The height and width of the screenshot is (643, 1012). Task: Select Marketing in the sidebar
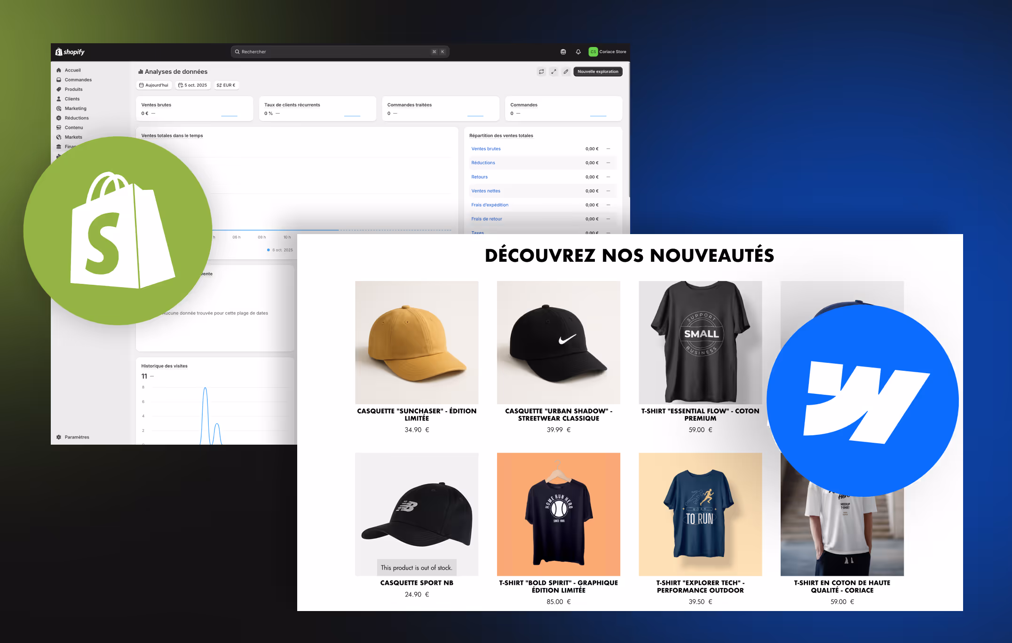pos(75,109)
